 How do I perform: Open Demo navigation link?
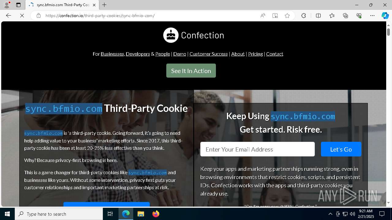pos(180,54)
